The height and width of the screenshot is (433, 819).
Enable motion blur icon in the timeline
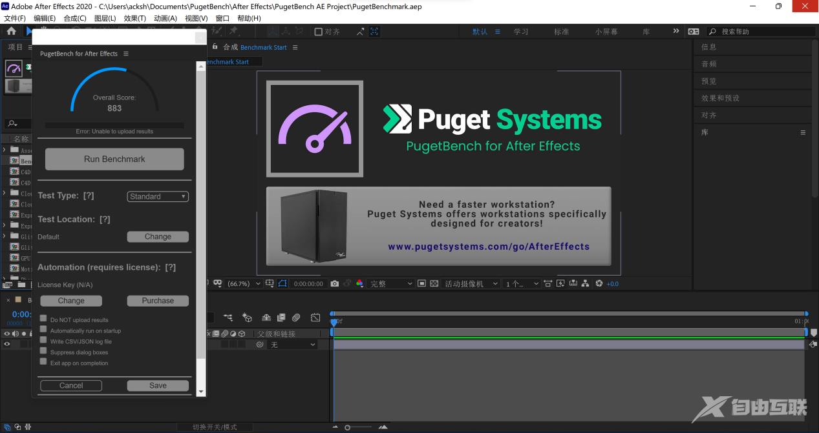(x=296, y=317)
